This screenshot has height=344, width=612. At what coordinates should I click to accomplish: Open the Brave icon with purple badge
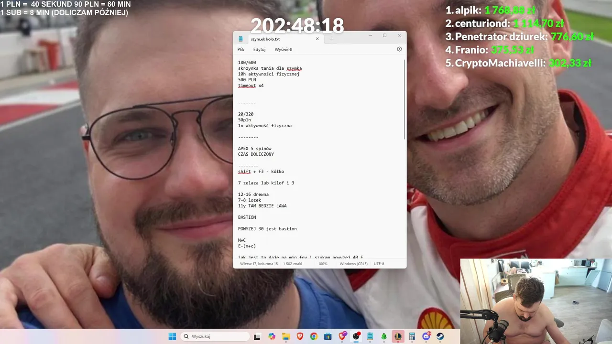342,336
